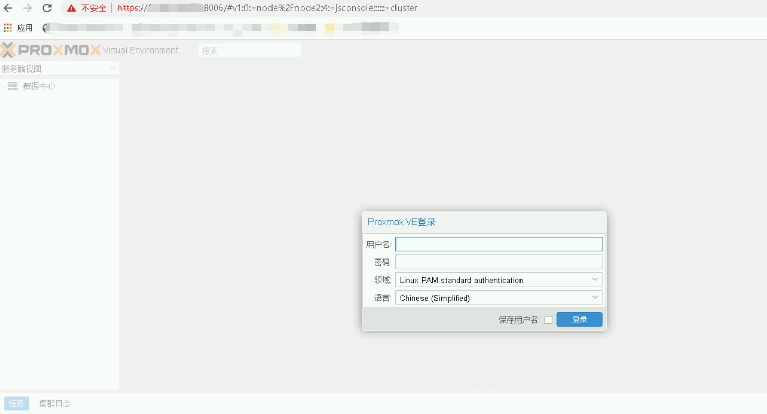
Task: Click the Proxmox VE登录 dialog title
Action: pyautogui.click(x=402, y=222)
